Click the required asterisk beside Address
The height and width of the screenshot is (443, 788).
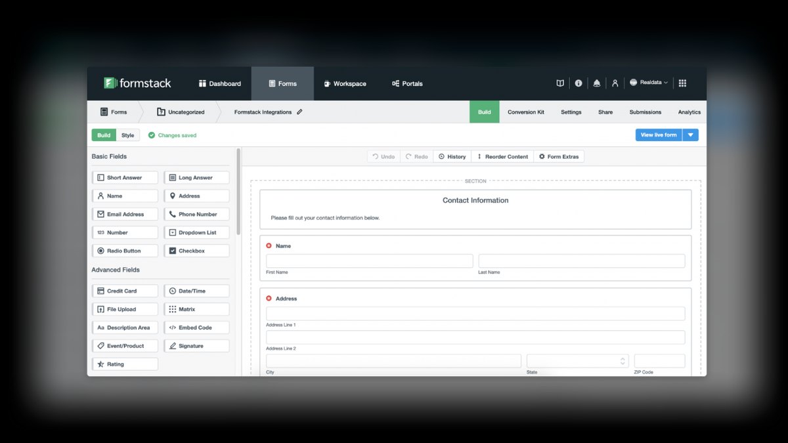pyautogui.click(x=269, y=298)
